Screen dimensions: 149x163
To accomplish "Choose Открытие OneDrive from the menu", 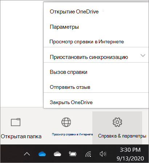I will (x=96, y=12).
